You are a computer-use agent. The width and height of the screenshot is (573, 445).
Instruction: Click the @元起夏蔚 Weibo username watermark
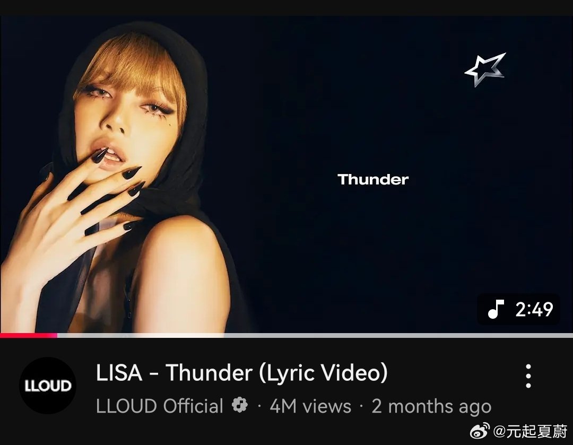tap(530, 432)
